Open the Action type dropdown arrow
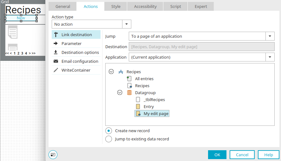 pos(127,24)
